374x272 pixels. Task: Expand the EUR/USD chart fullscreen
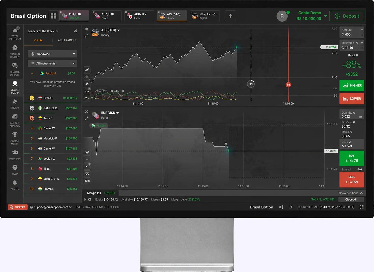(87, 118)
